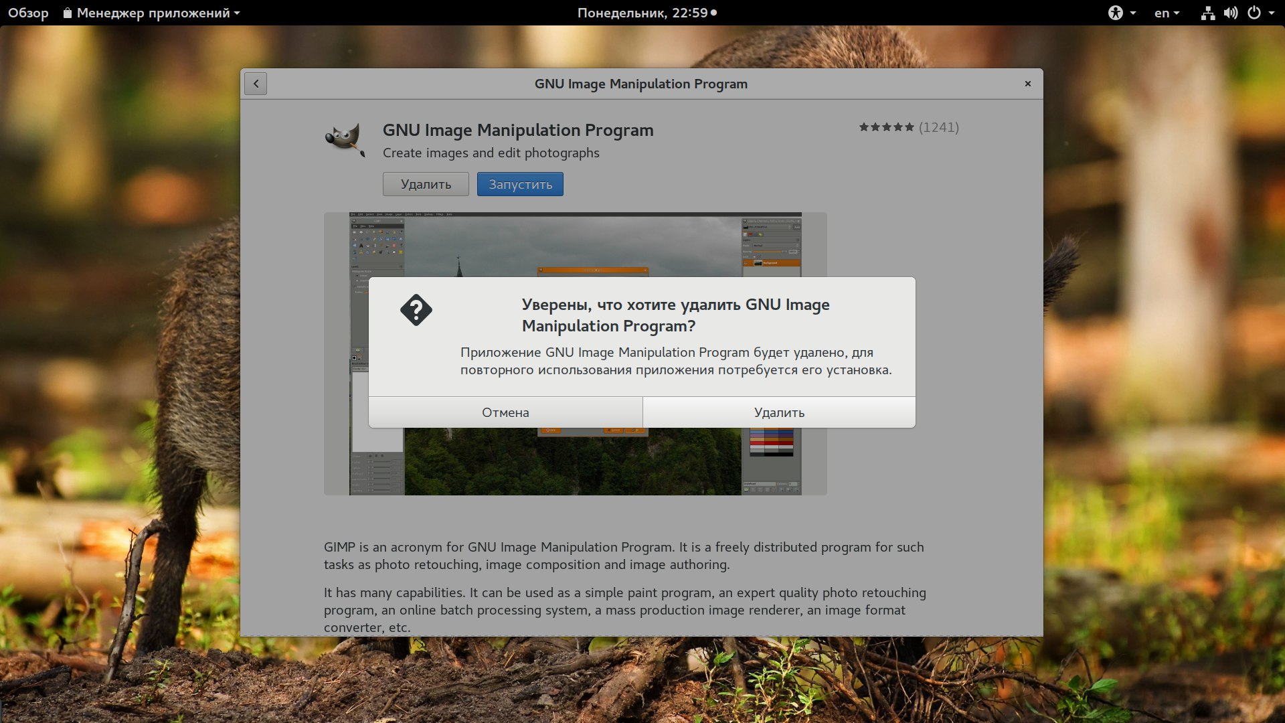Open the Обзор activities overview

coord(28,13)
